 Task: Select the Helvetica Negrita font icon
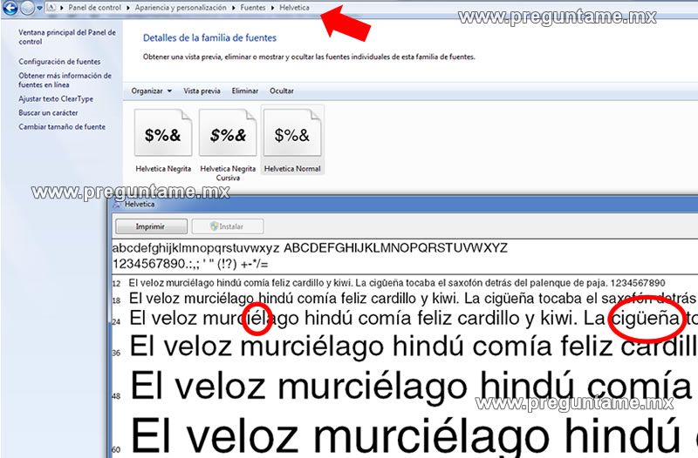coord(163,133)
